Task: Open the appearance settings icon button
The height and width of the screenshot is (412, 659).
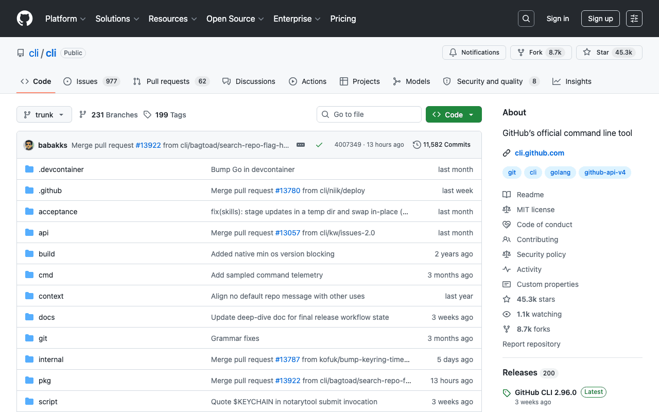Action: (634, 19)
